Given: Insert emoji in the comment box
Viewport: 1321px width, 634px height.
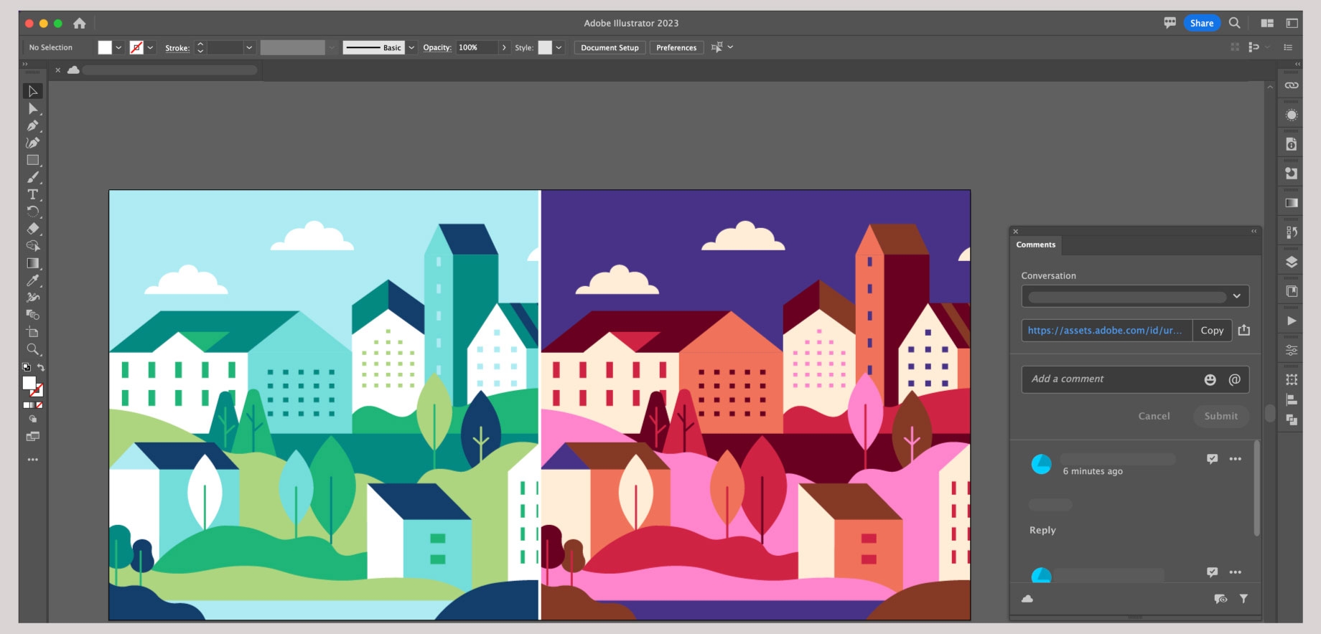Looking at the screenshot, I should click(1210, 379).
